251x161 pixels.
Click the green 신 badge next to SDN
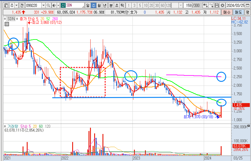(x=63, y=5)
